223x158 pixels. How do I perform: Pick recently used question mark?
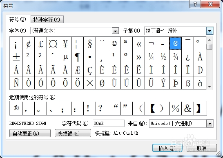[x=102, y=108]
